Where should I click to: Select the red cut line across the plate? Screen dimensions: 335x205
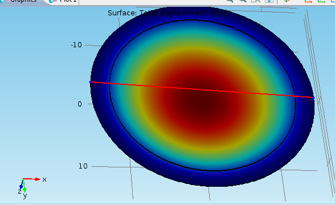202,90
